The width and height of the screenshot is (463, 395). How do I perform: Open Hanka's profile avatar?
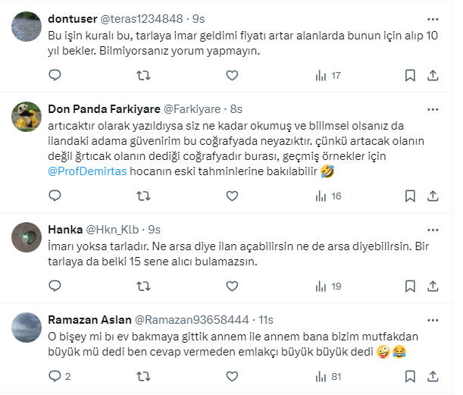coord(27,237)
